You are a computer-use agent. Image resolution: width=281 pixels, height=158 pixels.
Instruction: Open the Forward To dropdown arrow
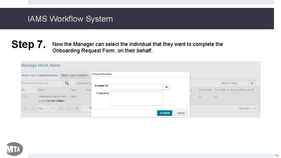[167, 87]
